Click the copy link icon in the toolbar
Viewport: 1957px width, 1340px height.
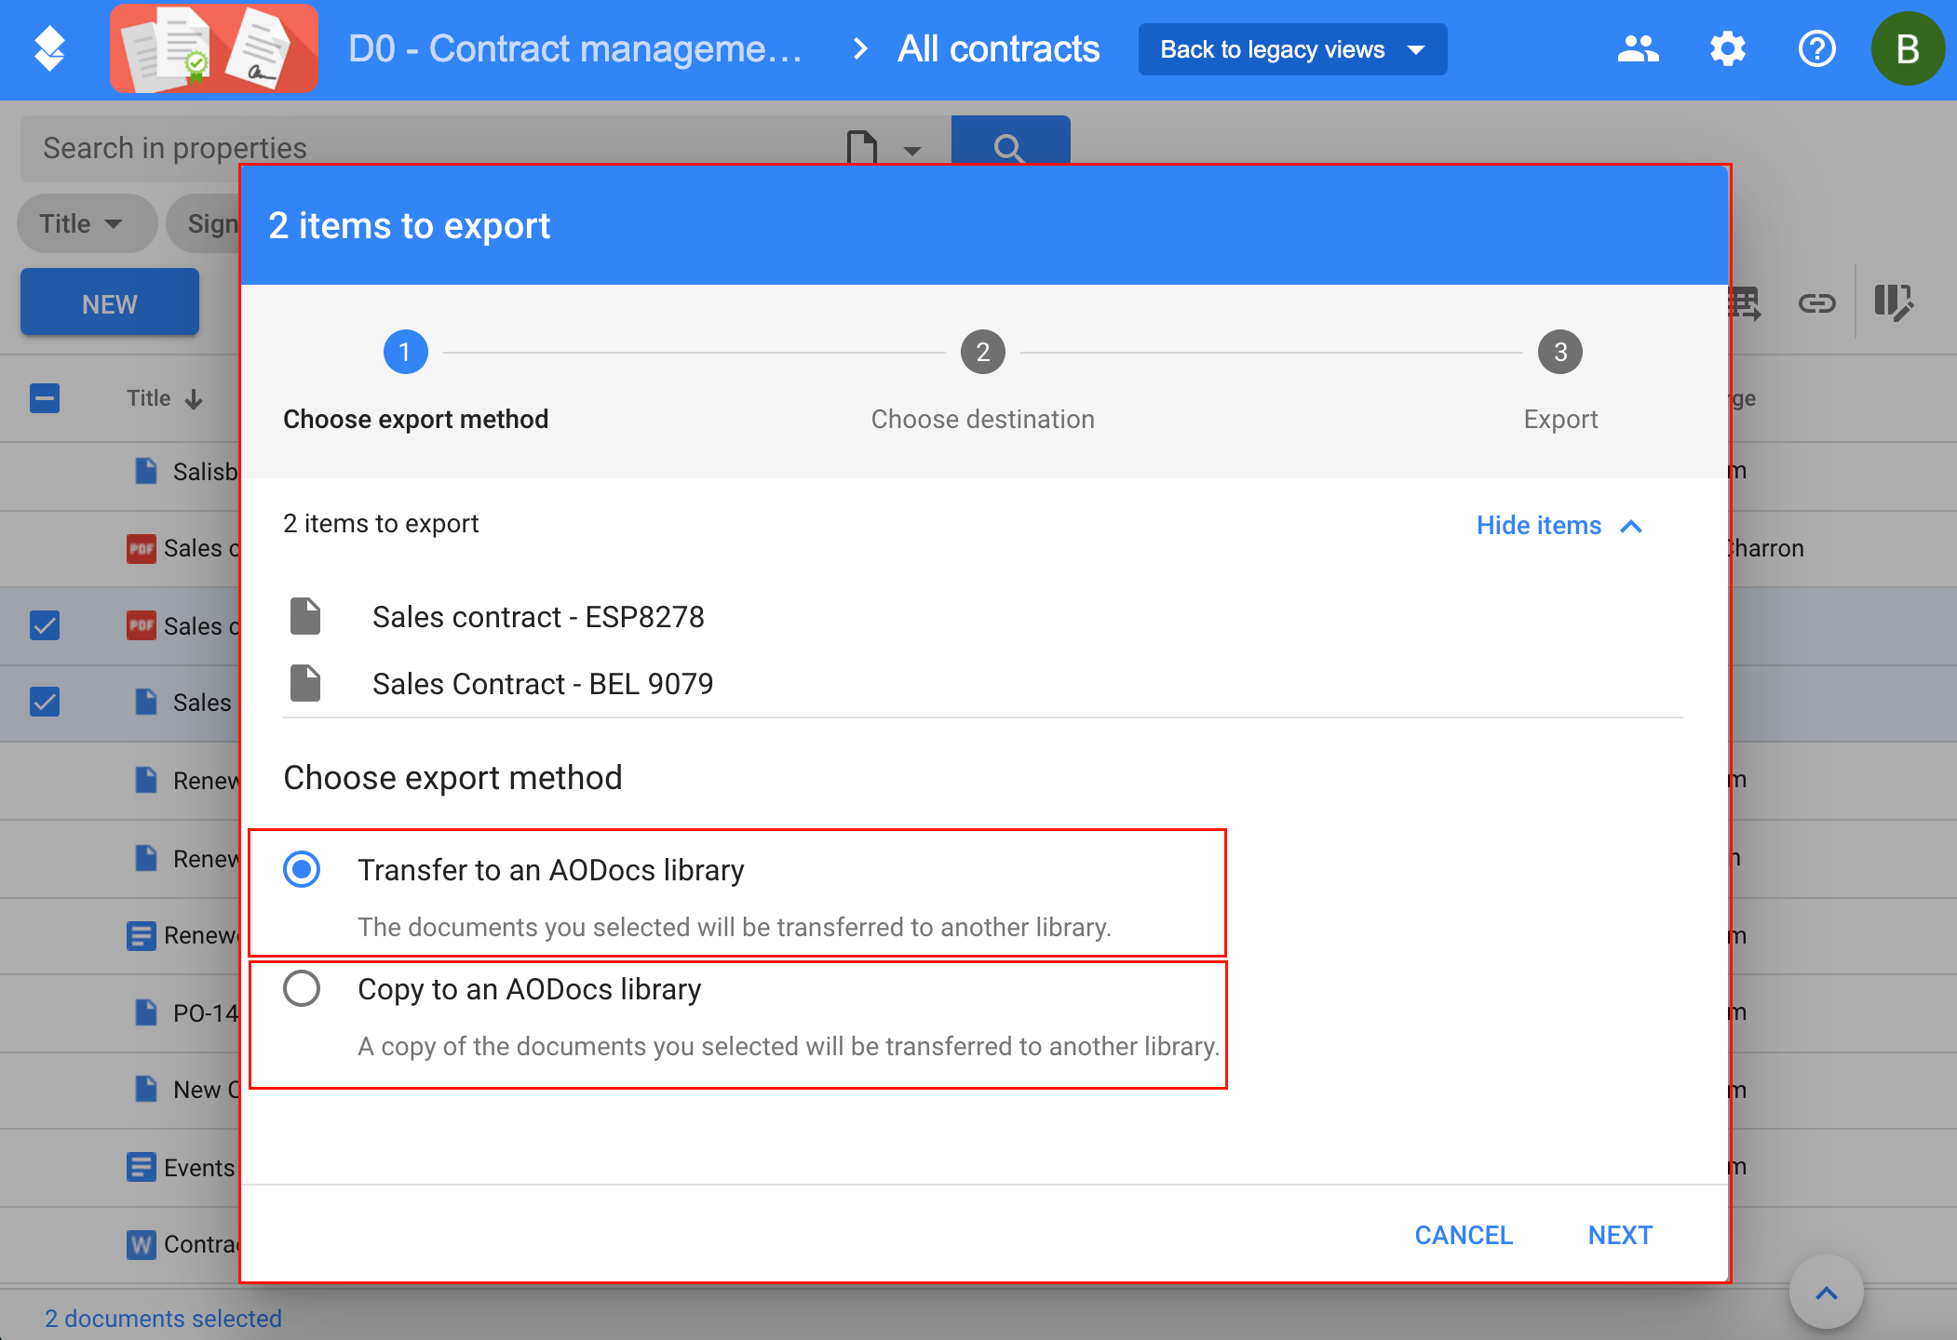1816,303
